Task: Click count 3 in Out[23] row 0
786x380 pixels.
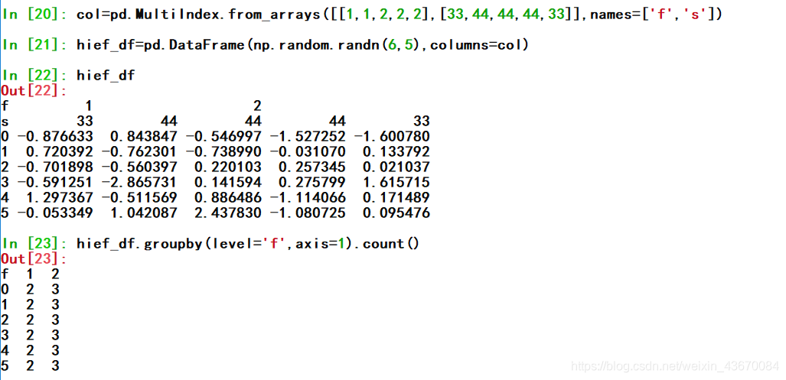Action: [55, 289]
